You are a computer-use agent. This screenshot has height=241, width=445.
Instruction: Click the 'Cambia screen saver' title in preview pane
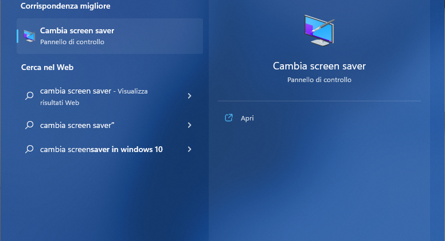(x=319, y=66)
